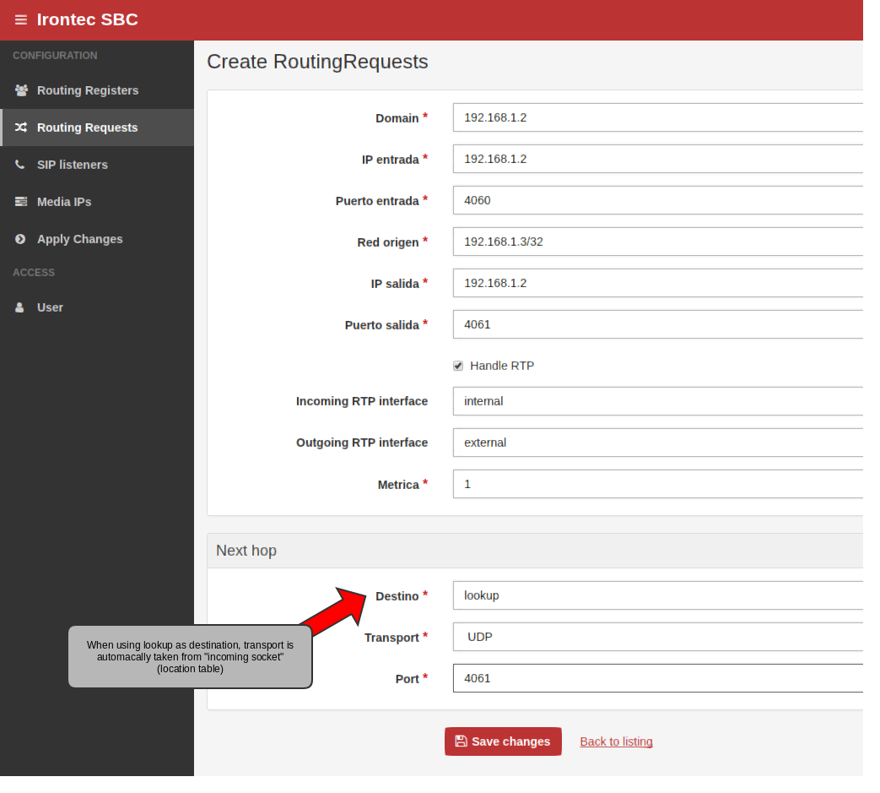
Task: Click the Domain field label
Action: pos(397,118)
